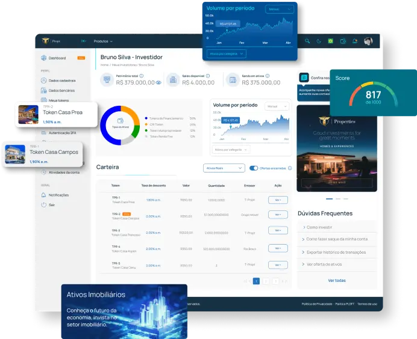Toggle dark mode moon icon in top bar

(x=318, y=41)
